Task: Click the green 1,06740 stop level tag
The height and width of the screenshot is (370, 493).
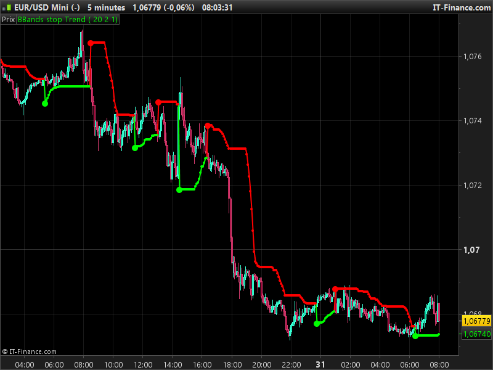Action: pyautogui.click(x=477, y=334)
